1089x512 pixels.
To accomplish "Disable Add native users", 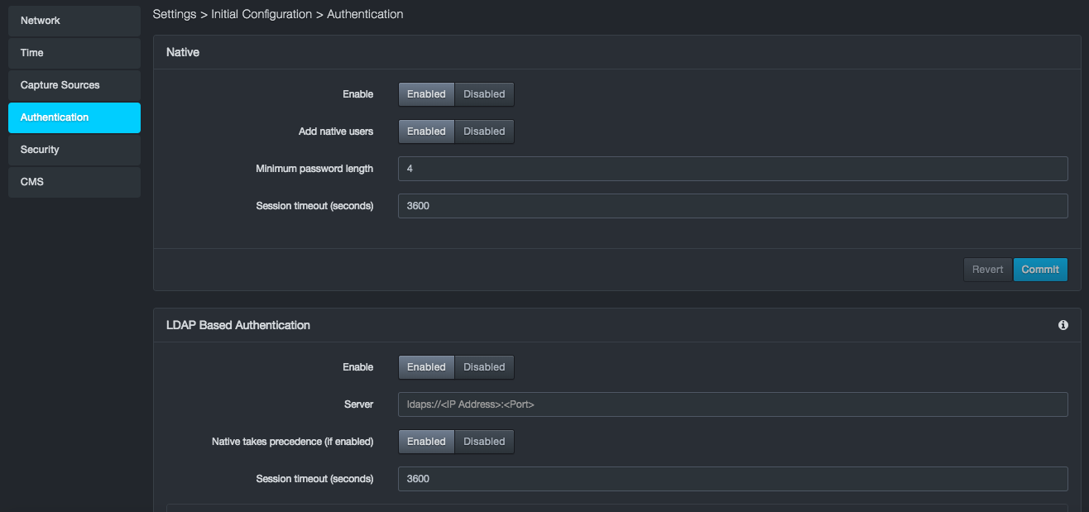I will point(484,132).
